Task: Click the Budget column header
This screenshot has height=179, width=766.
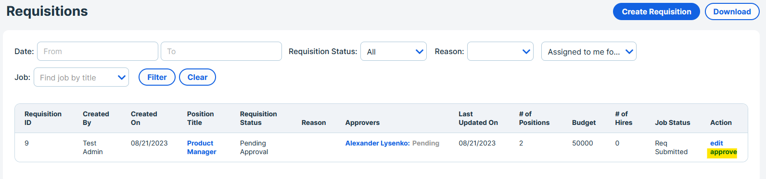Action: [x=584, y=123]
